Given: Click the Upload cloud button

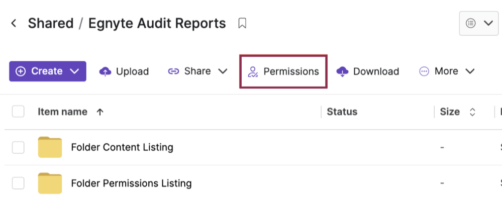Looking at the screenshot, I should tap(124, 71).
